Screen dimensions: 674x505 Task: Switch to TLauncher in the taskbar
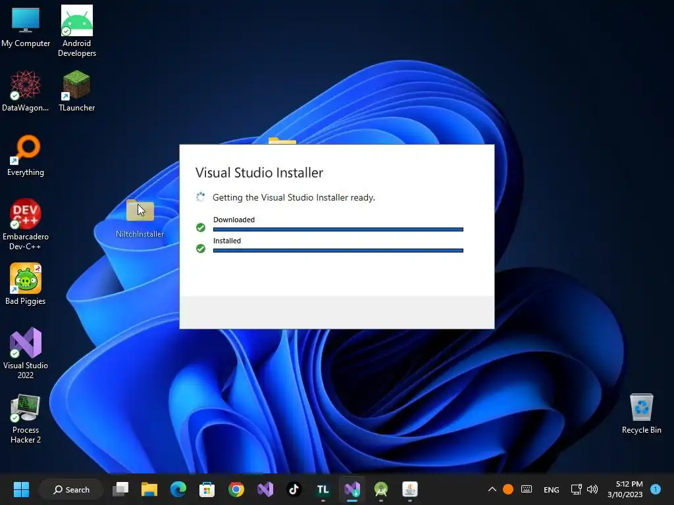tap(323, 489)
